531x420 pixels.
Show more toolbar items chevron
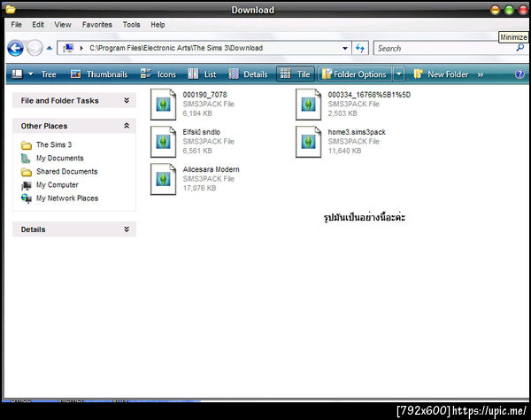(481, 74)
